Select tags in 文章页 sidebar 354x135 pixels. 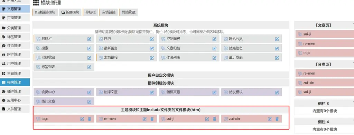coord(325,53)
